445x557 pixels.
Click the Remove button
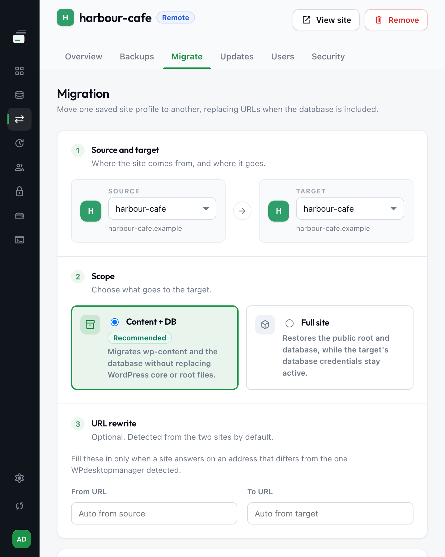tap(396, 20)
